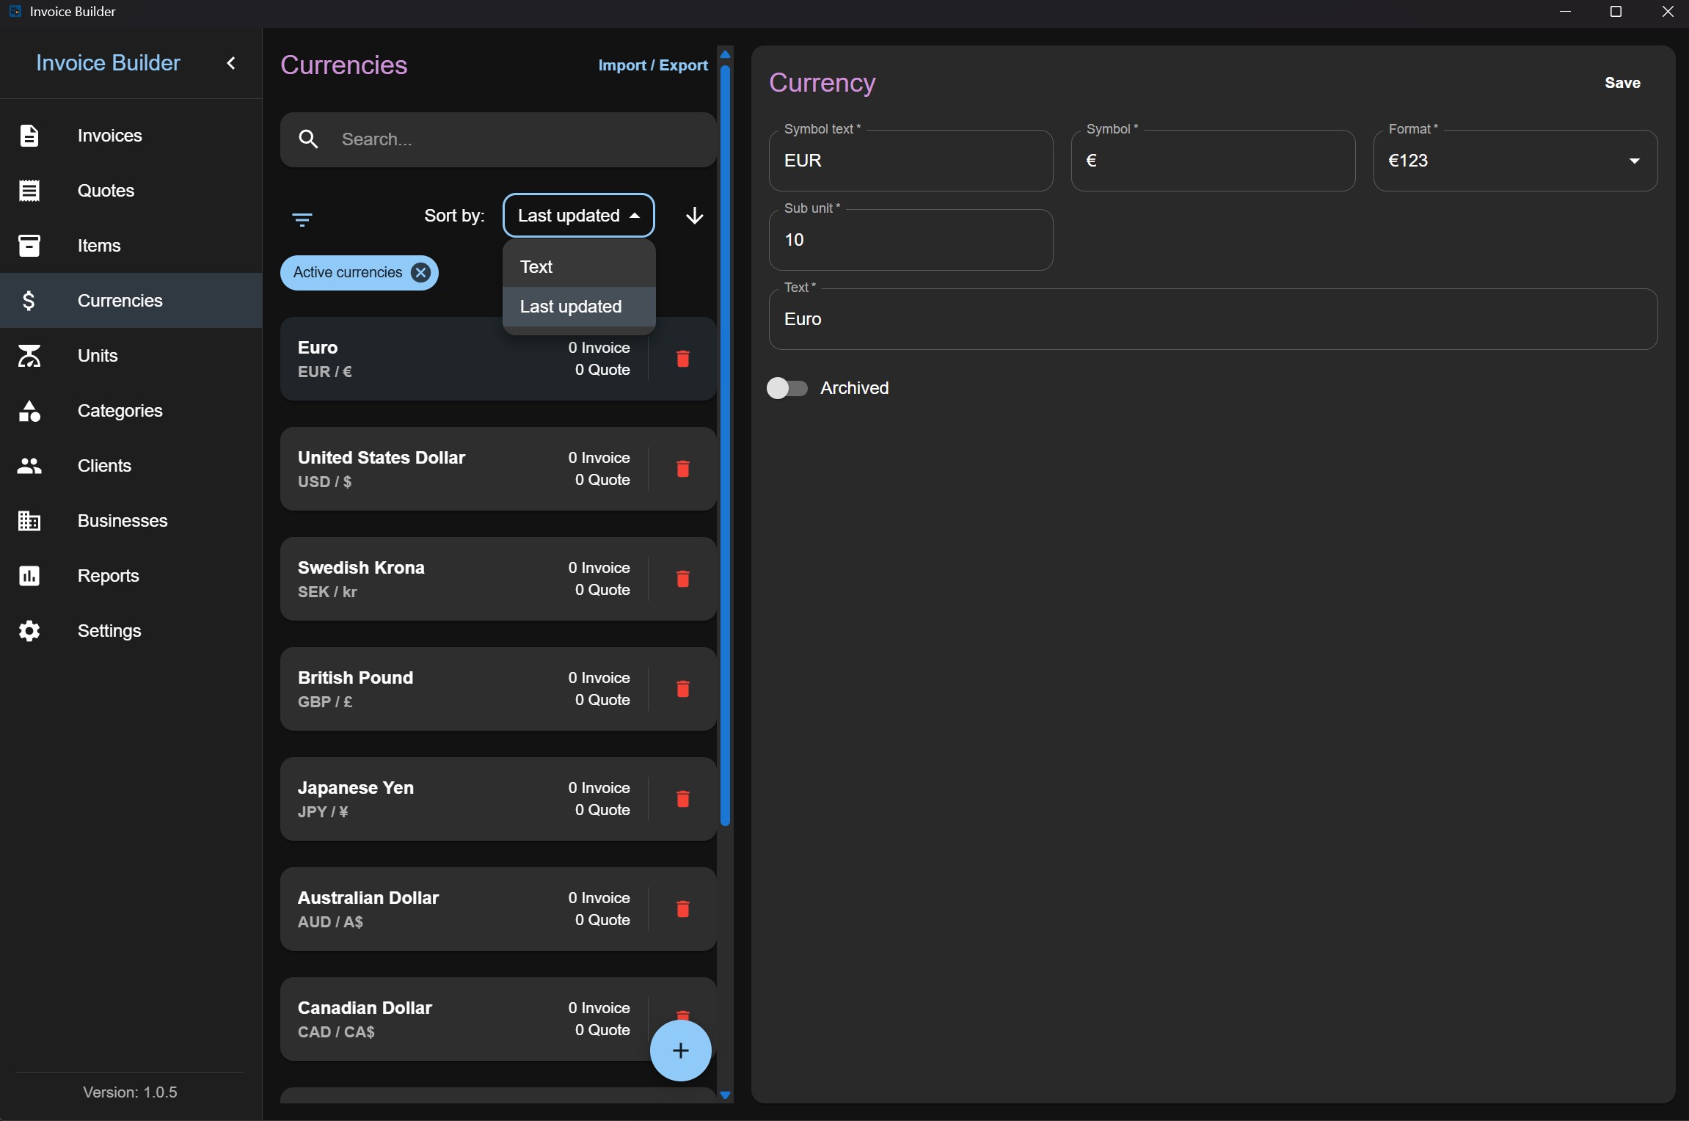1689x1121 pixels.
Task: Open the Units section icon
Action: tap(29, 356)
